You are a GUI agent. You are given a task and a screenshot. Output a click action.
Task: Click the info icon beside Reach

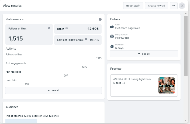tap(67, 28)
